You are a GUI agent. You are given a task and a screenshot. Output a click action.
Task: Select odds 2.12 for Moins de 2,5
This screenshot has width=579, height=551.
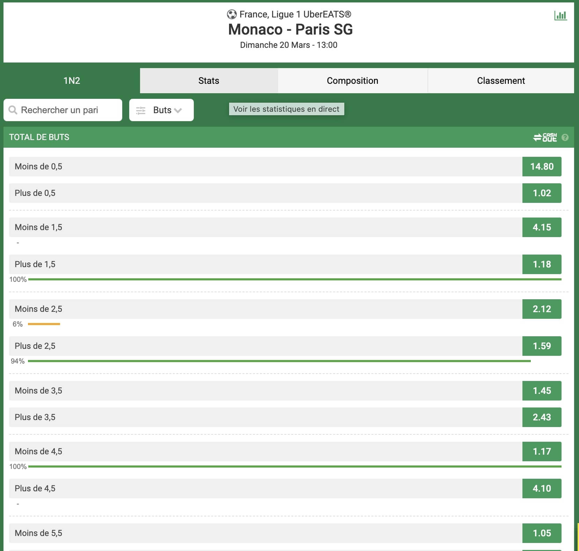(542, 309)
